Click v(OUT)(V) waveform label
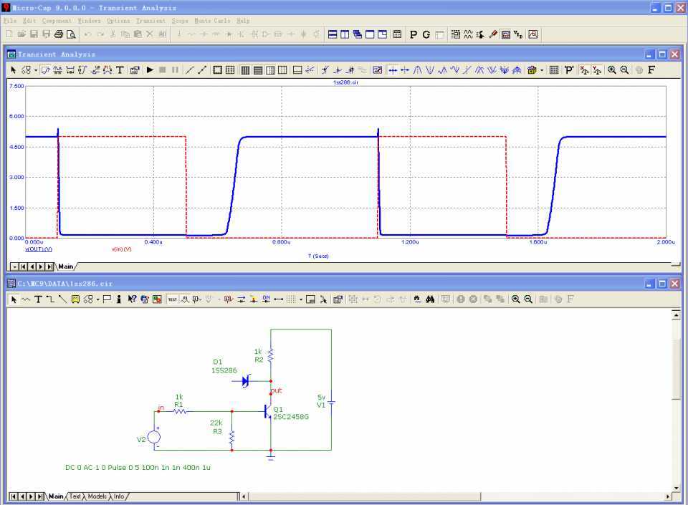This screenshot has width=688, height=505. pos(39,249)
